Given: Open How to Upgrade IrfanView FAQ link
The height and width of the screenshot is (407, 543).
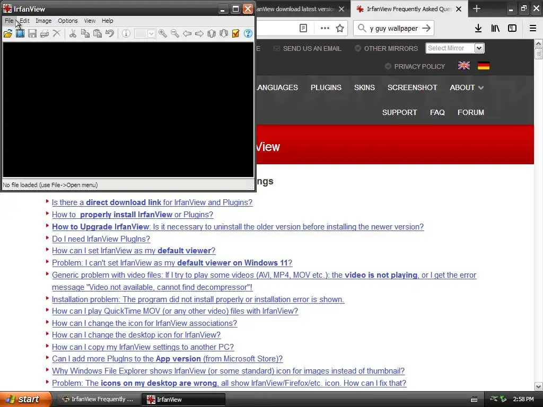Looking at the screenshot, I should (x=238, y=227).
